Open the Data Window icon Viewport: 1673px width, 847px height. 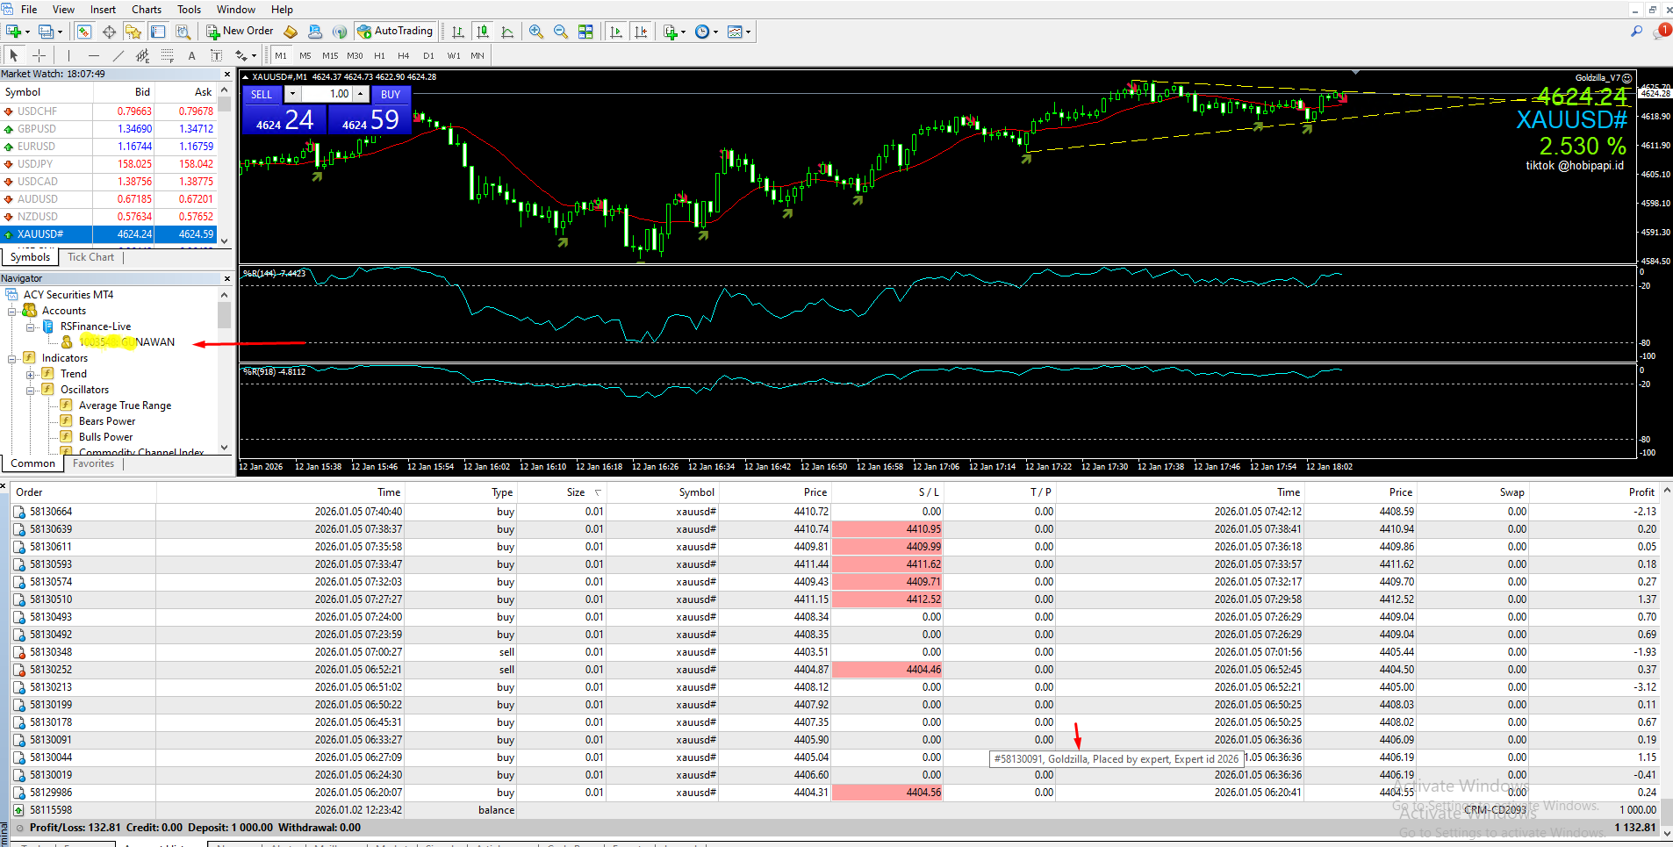pyautogui.click(x=109, y=32)
